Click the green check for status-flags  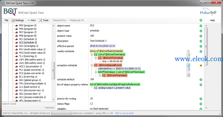pyautogui.click(x=201, y=104)
